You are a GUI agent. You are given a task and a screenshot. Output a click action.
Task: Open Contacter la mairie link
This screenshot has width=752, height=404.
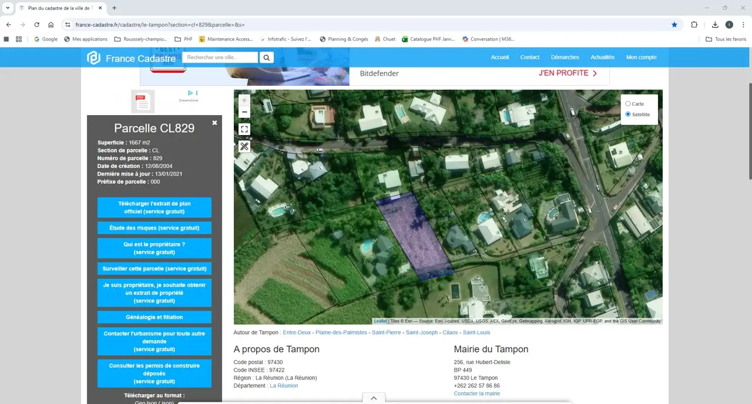pyautogui.click(x=476, y=393)
